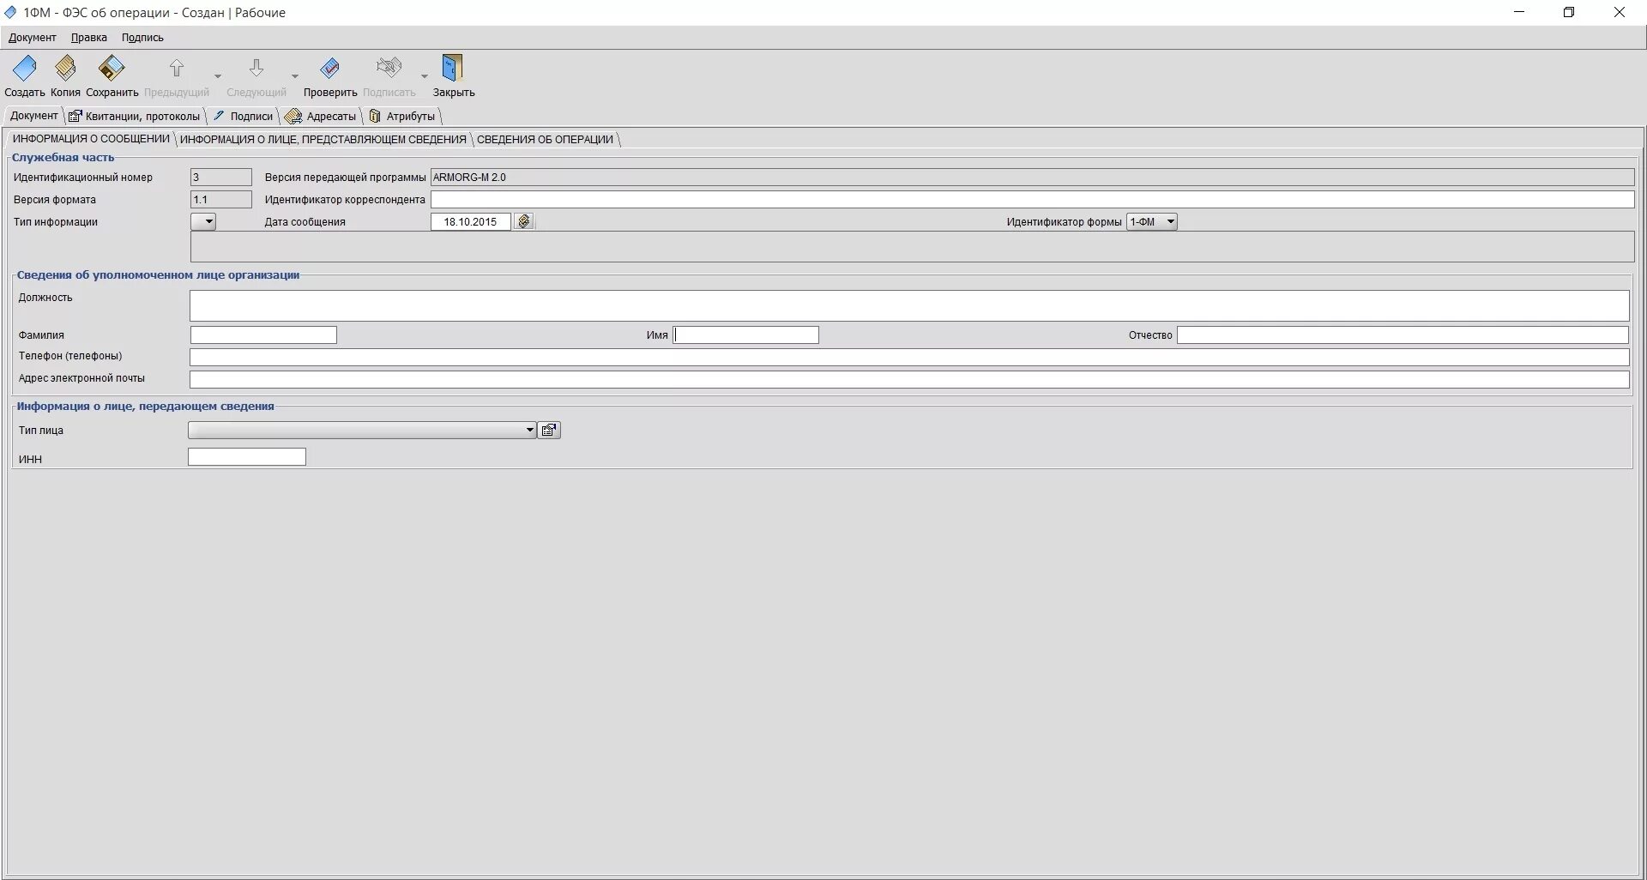
Task: Click the Версия формата field
Action: pyautogui.click(x=220, y=200)
